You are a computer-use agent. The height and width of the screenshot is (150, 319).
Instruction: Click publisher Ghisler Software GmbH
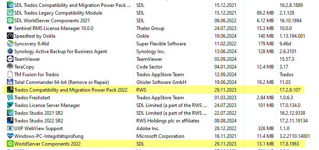pos(161,82)
